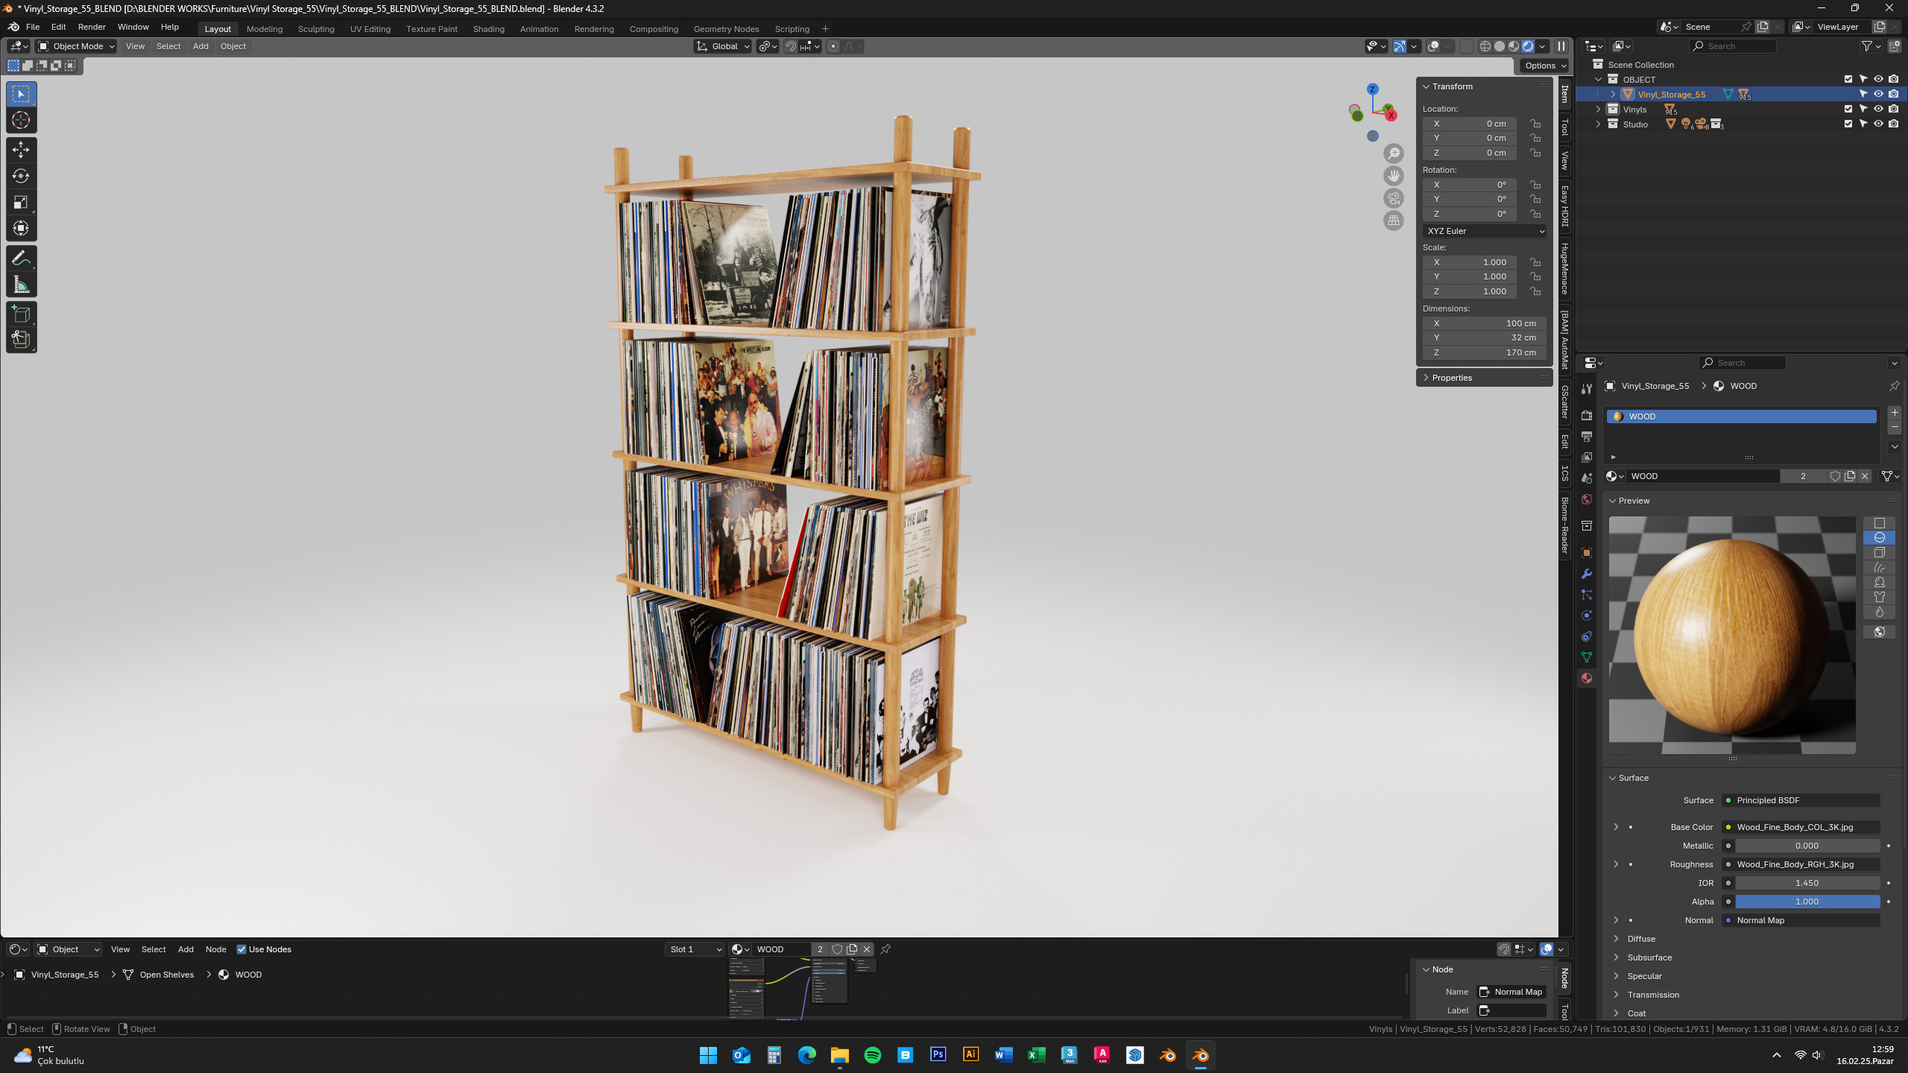Switch viewport shading to Wireframe

pyautogui.click(x=1485, y=46)
